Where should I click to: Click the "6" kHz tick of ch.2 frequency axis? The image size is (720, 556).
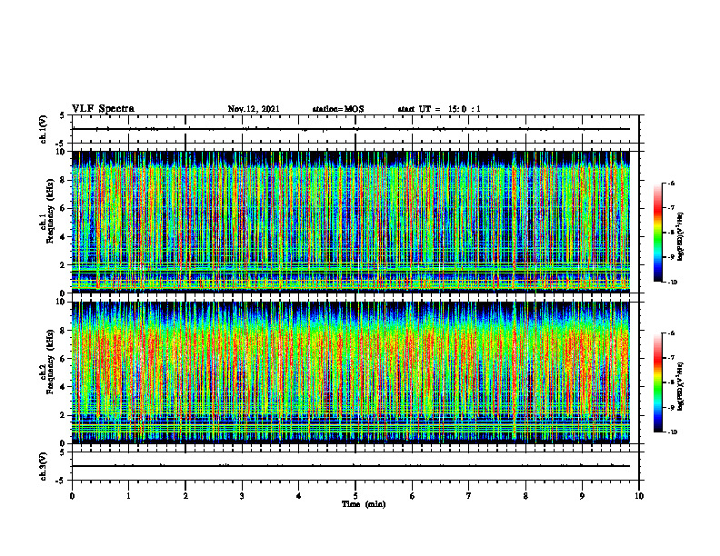click(x=64, y=359)
